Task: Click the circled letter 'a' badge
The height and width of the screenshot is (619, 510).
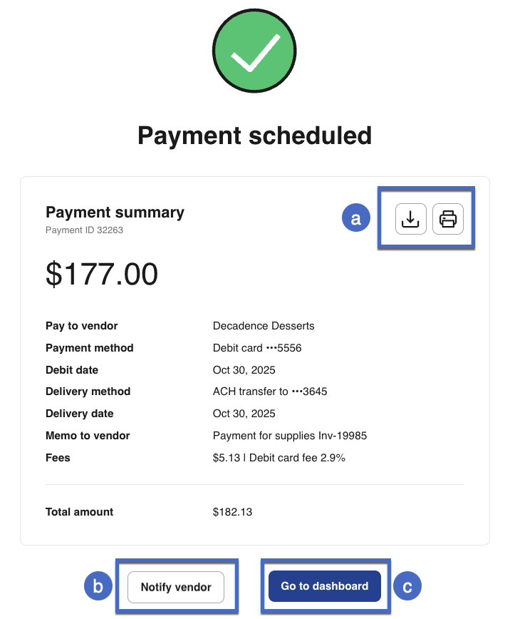Action: (355, 218)
